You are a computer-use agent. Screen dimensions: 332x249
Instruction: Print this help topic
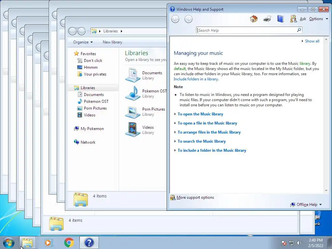tap(267, 19)
